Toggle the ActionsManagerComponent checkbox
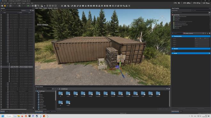211x118 pixels. (174, 24)
